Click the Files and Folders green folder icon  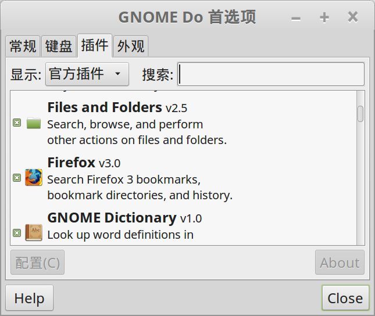(x=34, y=123)
